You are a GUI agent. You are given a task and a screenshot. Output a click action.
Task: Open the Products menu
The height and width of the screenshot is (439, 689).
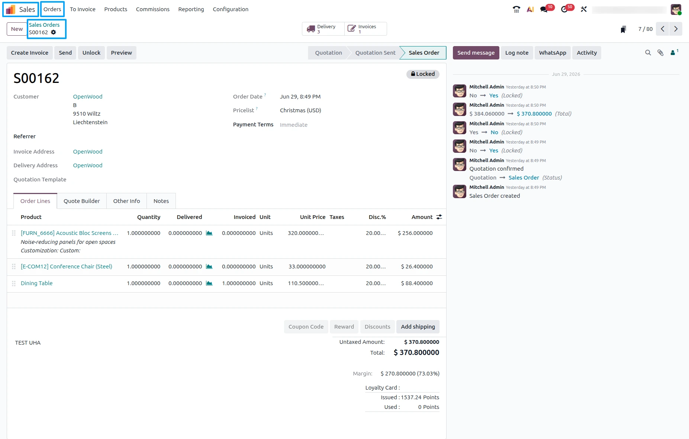pyautogui.click(x=116, y=9)
